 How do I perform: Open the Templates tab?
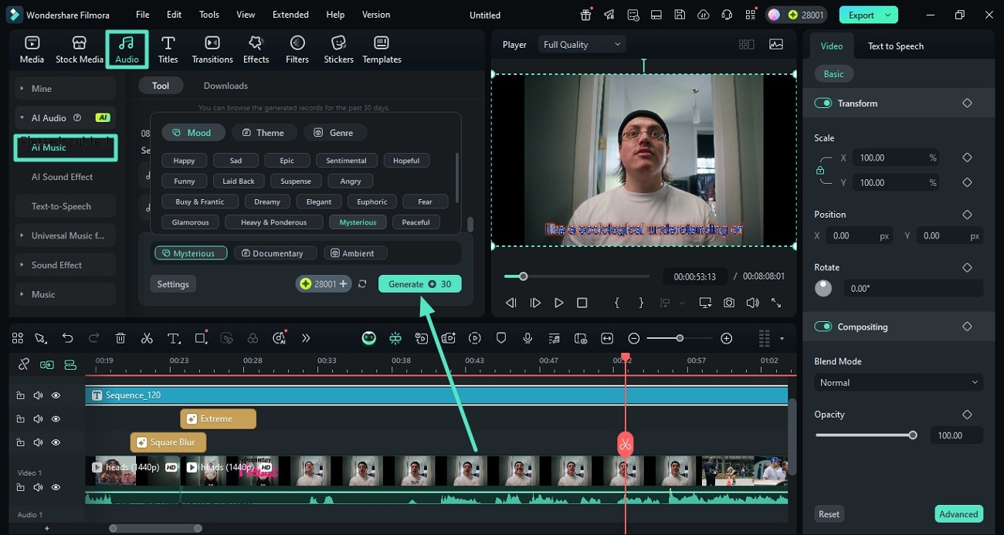pyautogui.click(x=382, y=49)
